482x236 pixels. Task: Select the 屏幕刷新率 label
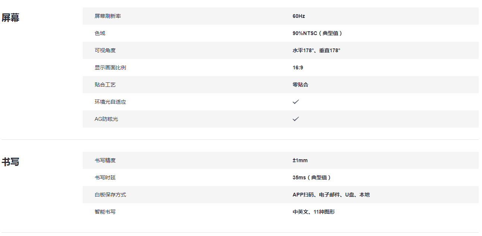click(x=107, y=16)
